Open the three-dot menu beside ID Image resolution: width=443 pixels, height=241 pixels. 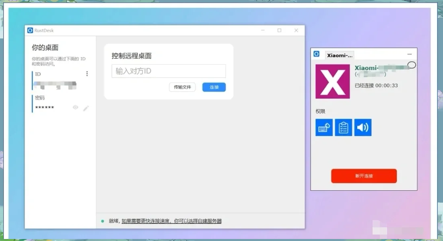pos(87,74)
